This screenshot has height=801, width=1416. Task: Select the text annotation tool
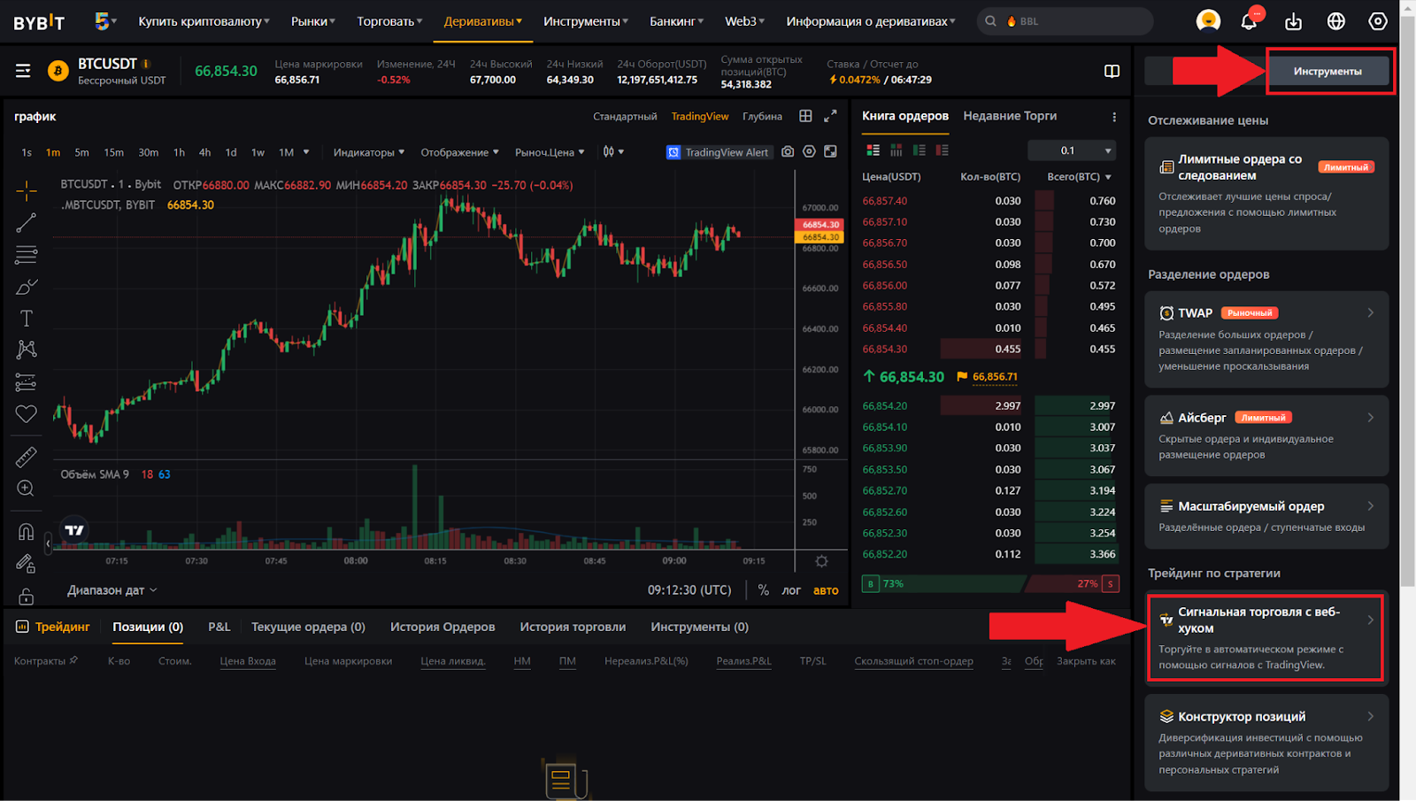point(27,318)
